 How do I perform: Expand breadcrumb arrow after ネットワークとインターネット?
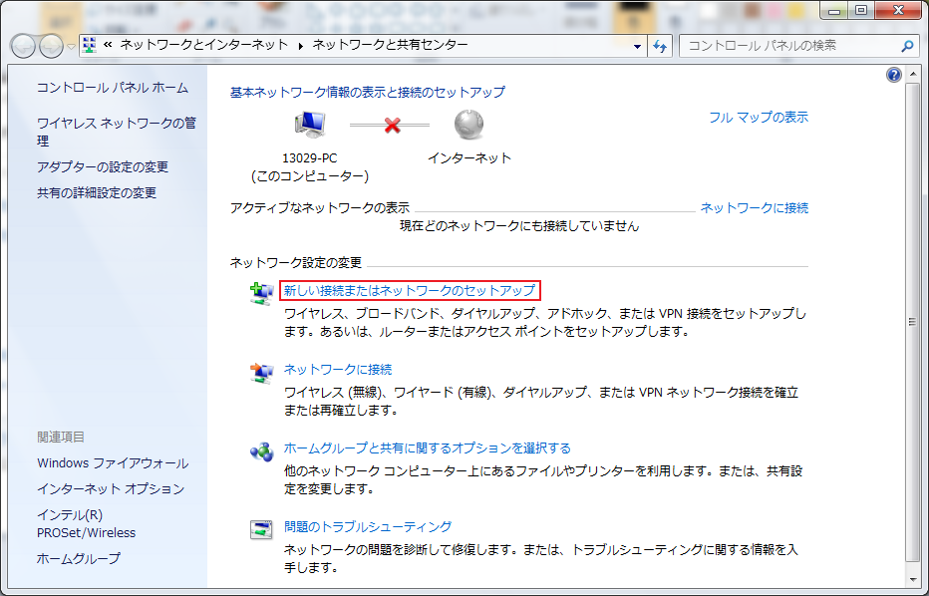pyautogui.click(x=300, y=46)
